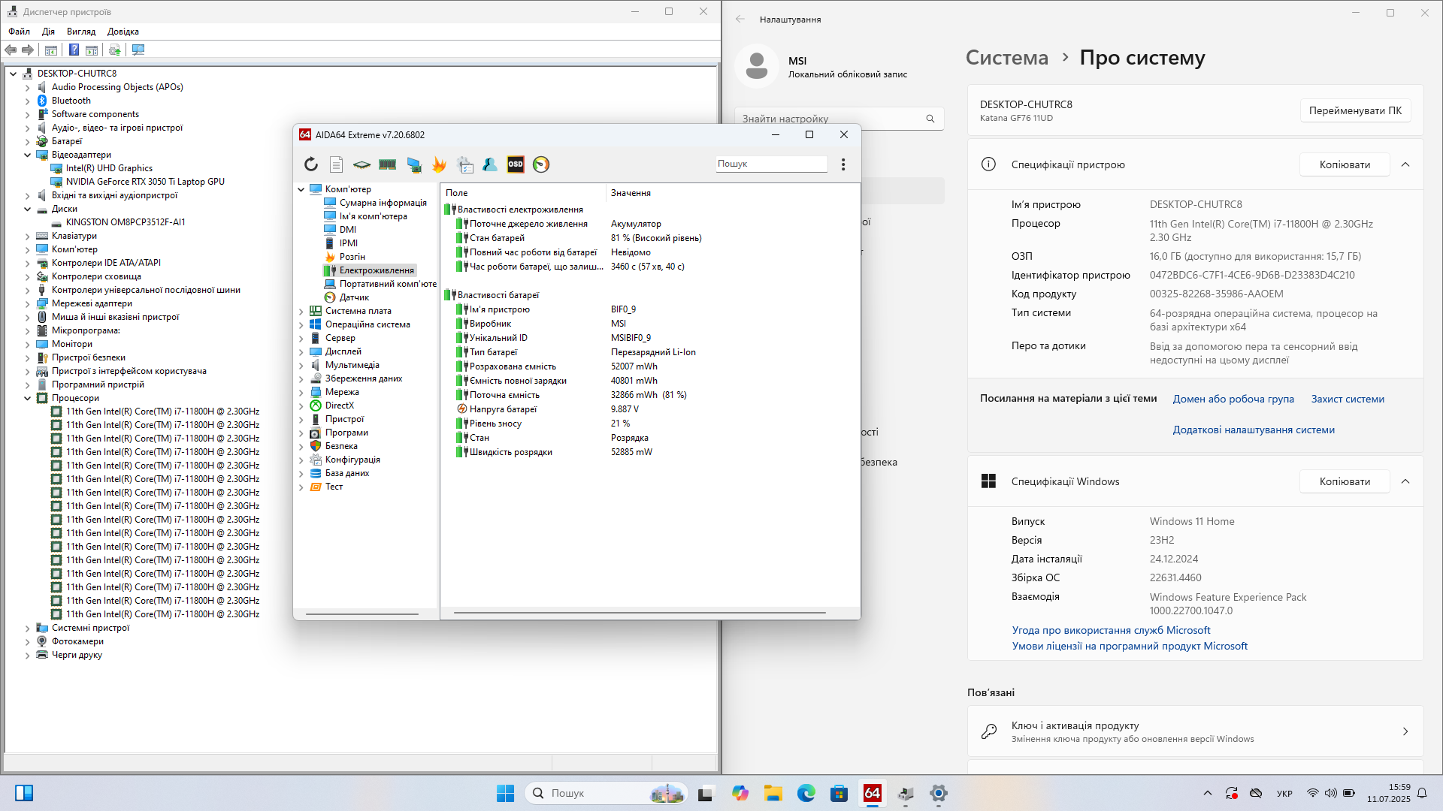Open the OSD panel icon in AIDA64
The height and width of the screenshot is (811, 1443).
pyautogui.click(x=516, y=164)
